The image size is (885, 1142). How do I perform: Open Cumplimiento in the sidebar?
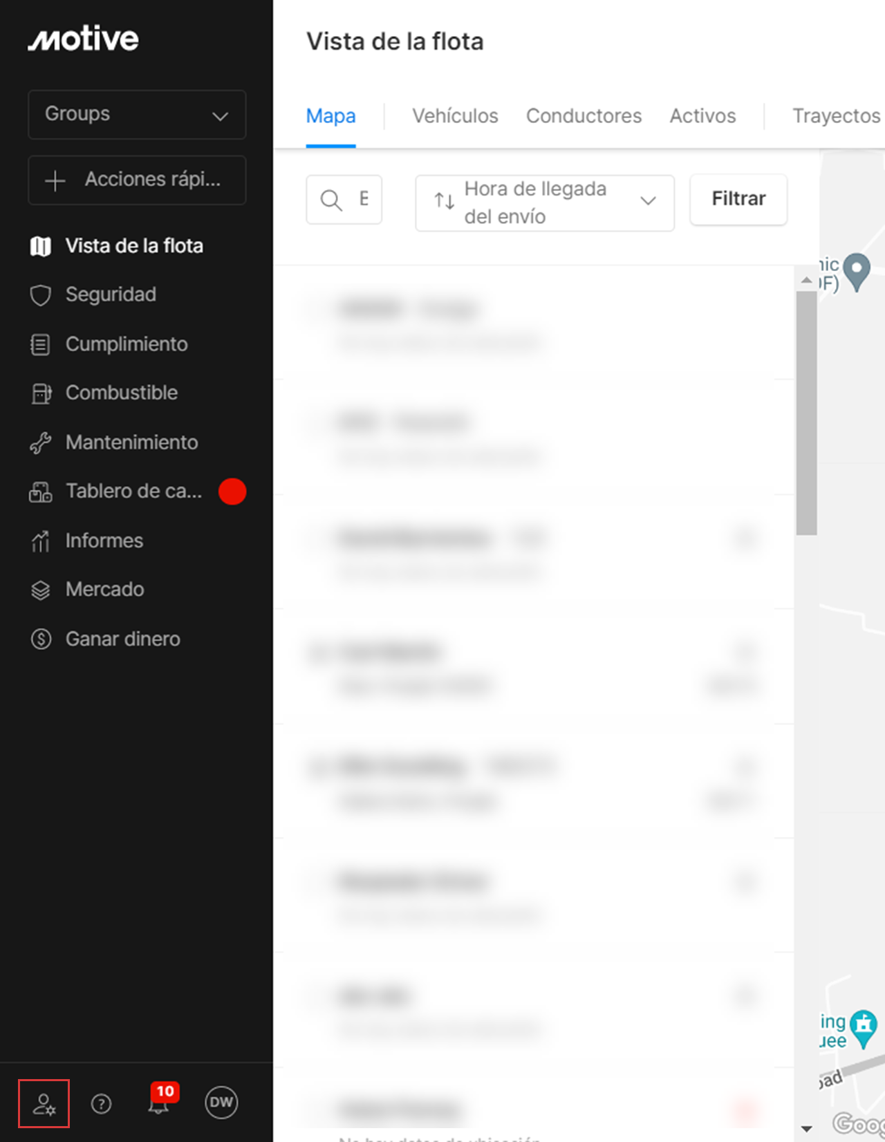(x=126, y=344)
